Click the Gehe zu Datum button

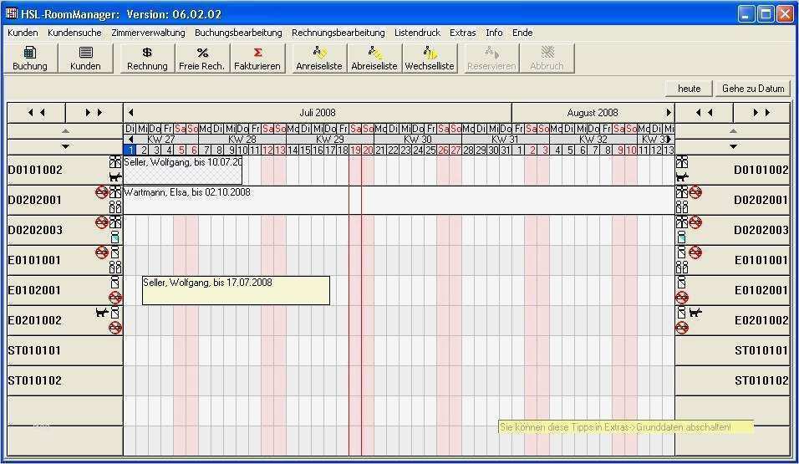[753, 89]
